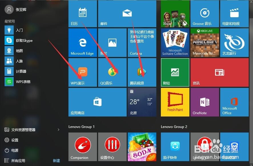Open Groove 音乐
Screen dimensions: 253x166
(x=205, y=13)
